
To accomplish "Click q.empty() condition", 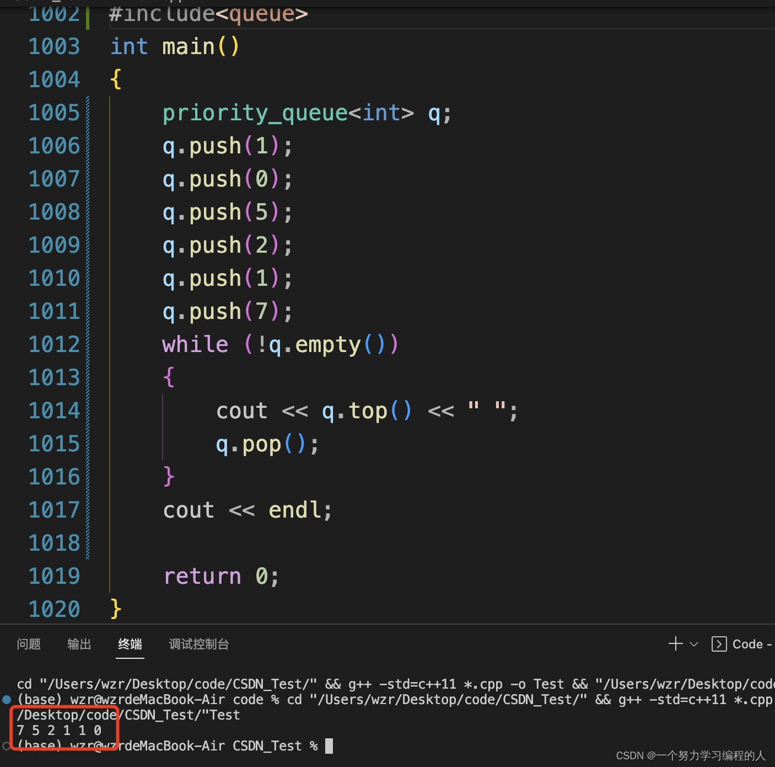I will click(x=327, y=345).
